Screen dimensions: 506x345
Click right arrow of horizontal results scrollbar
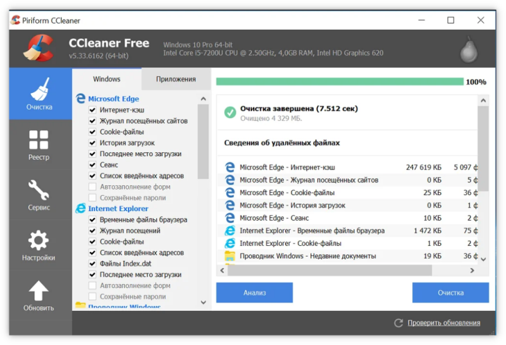coord(472,270)
